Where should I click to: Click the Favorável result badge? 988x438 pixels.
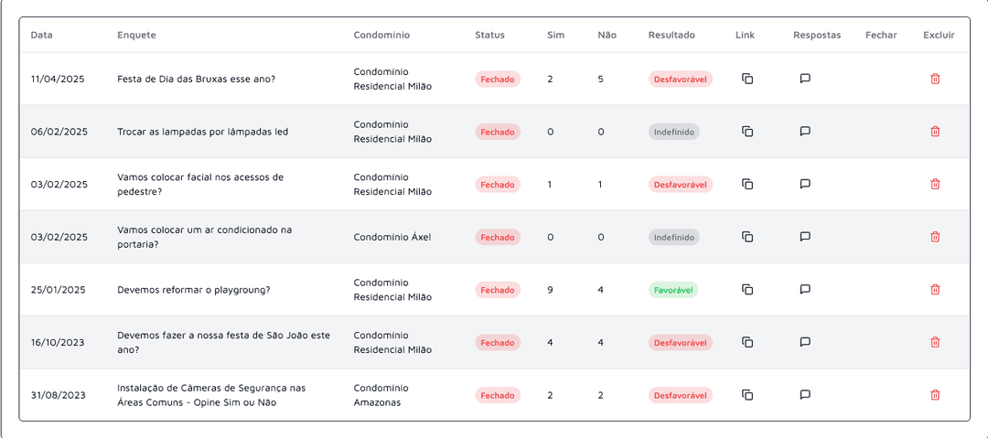(x=673, y=290)
